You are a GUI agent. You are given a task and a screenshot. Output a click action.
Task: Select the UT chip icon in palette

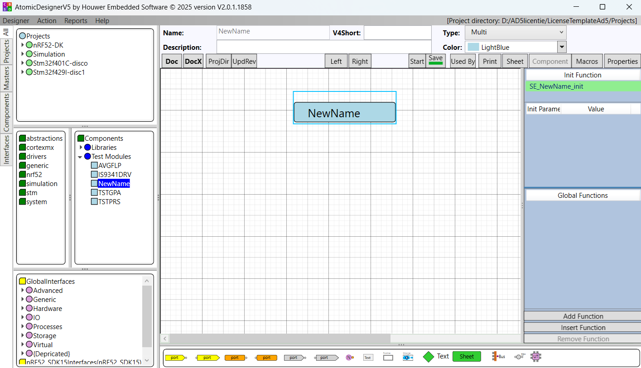coord(536,357)
